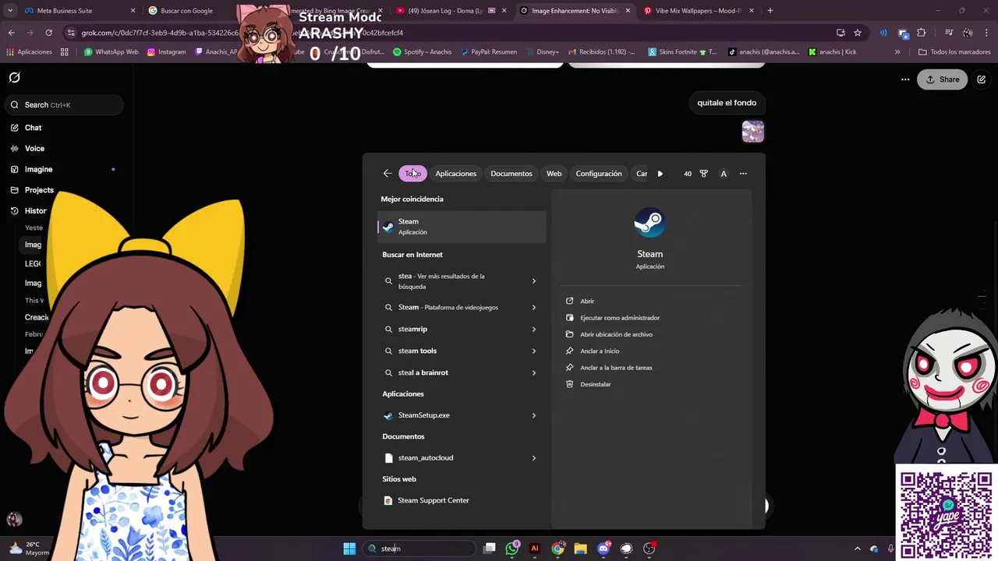Go back in the Windows search panel
Image resolution: width=998 pixels, height=561 pixels.
click(x=388, y=174)
